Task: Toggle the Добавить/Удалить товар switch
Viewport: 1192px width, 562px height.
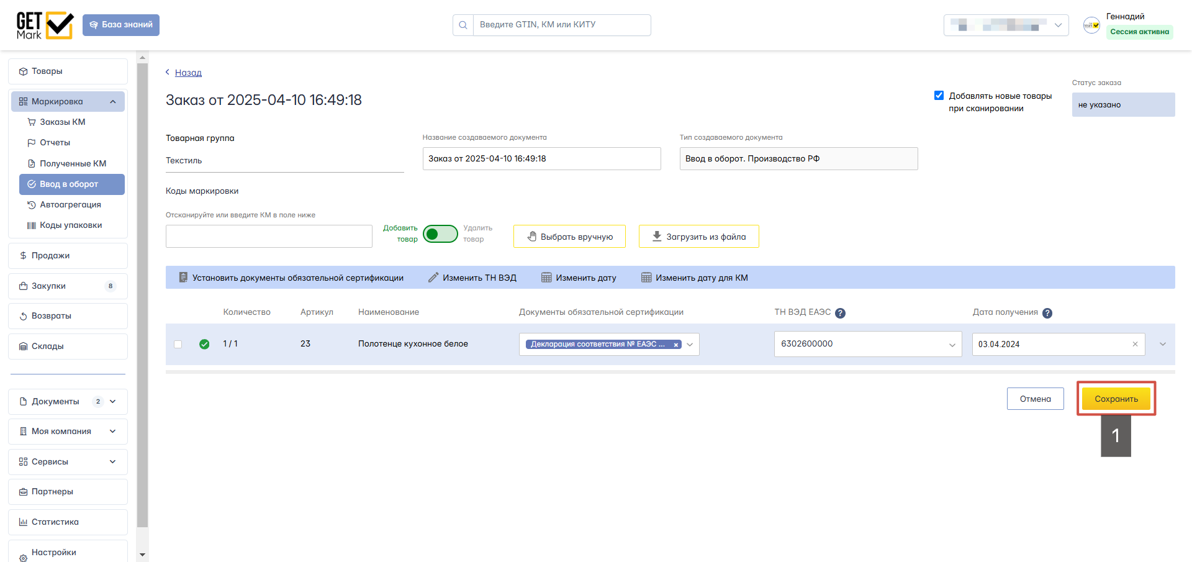Action: (440, 234)
